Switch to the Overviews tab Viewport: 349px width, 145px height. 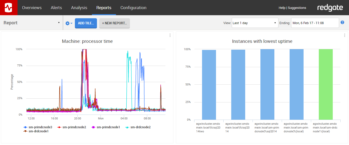point(32,8)
